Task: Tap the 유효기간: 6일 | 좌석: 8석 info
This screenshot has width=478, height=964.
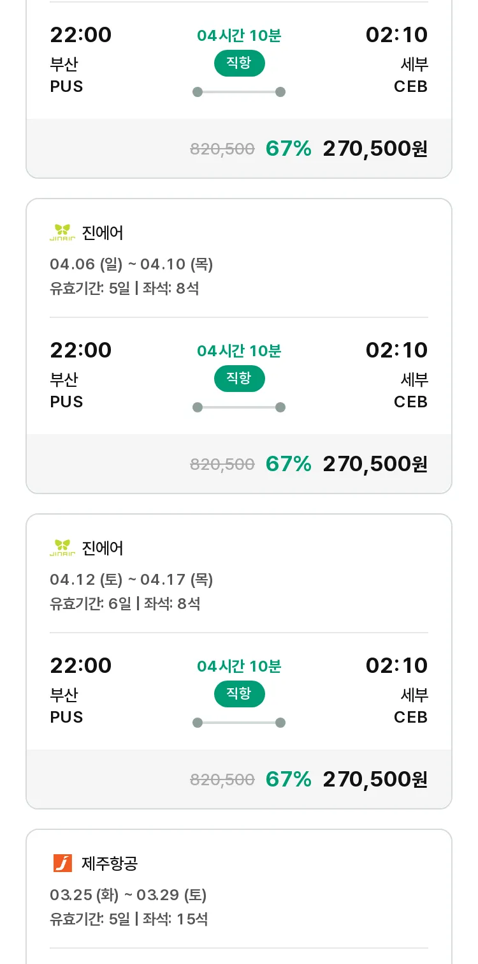Action: tap(125, 603)
